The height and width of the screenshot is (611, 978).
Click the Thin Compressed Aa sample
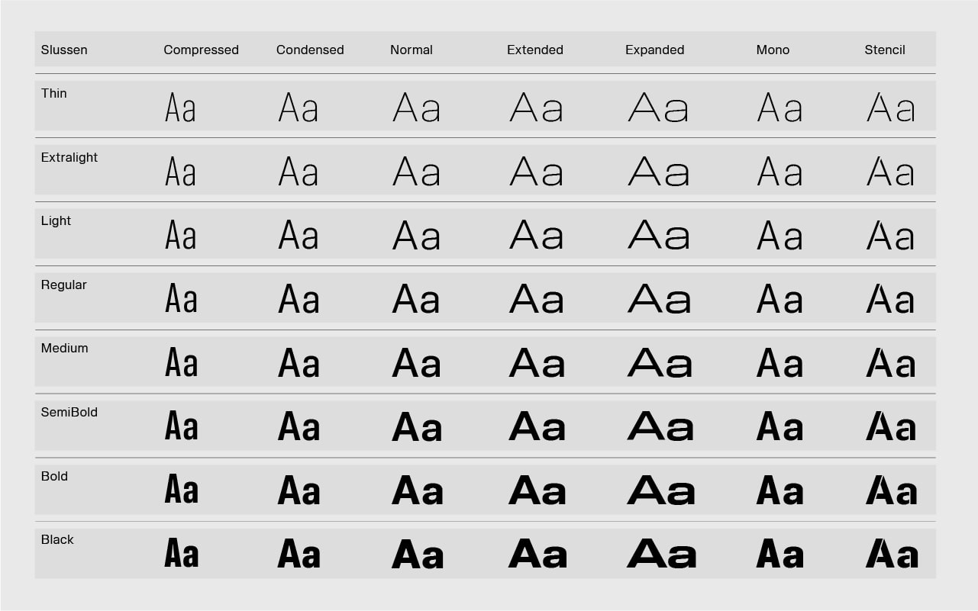tap(180, 108)
